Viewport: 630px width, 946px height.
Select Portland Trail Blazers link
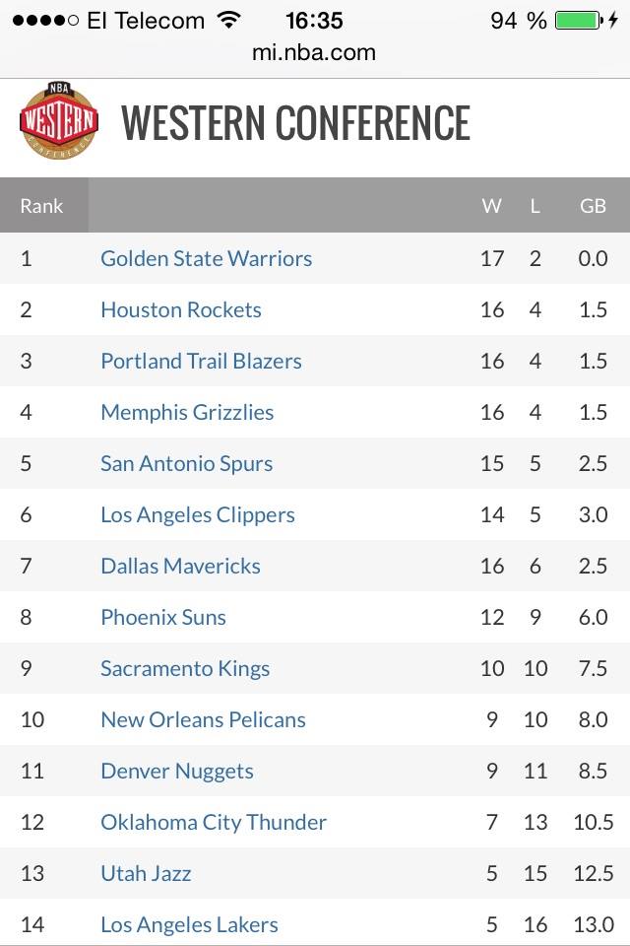click(x=201, y=361)
